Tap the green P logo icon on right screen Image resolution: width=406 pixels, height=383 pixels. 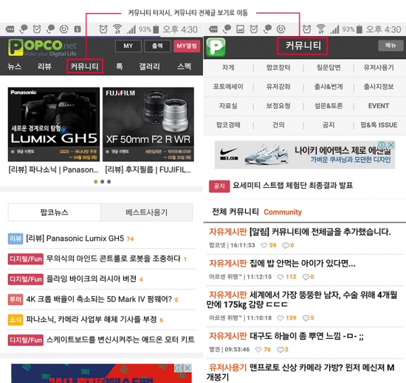tap(216, 47)
